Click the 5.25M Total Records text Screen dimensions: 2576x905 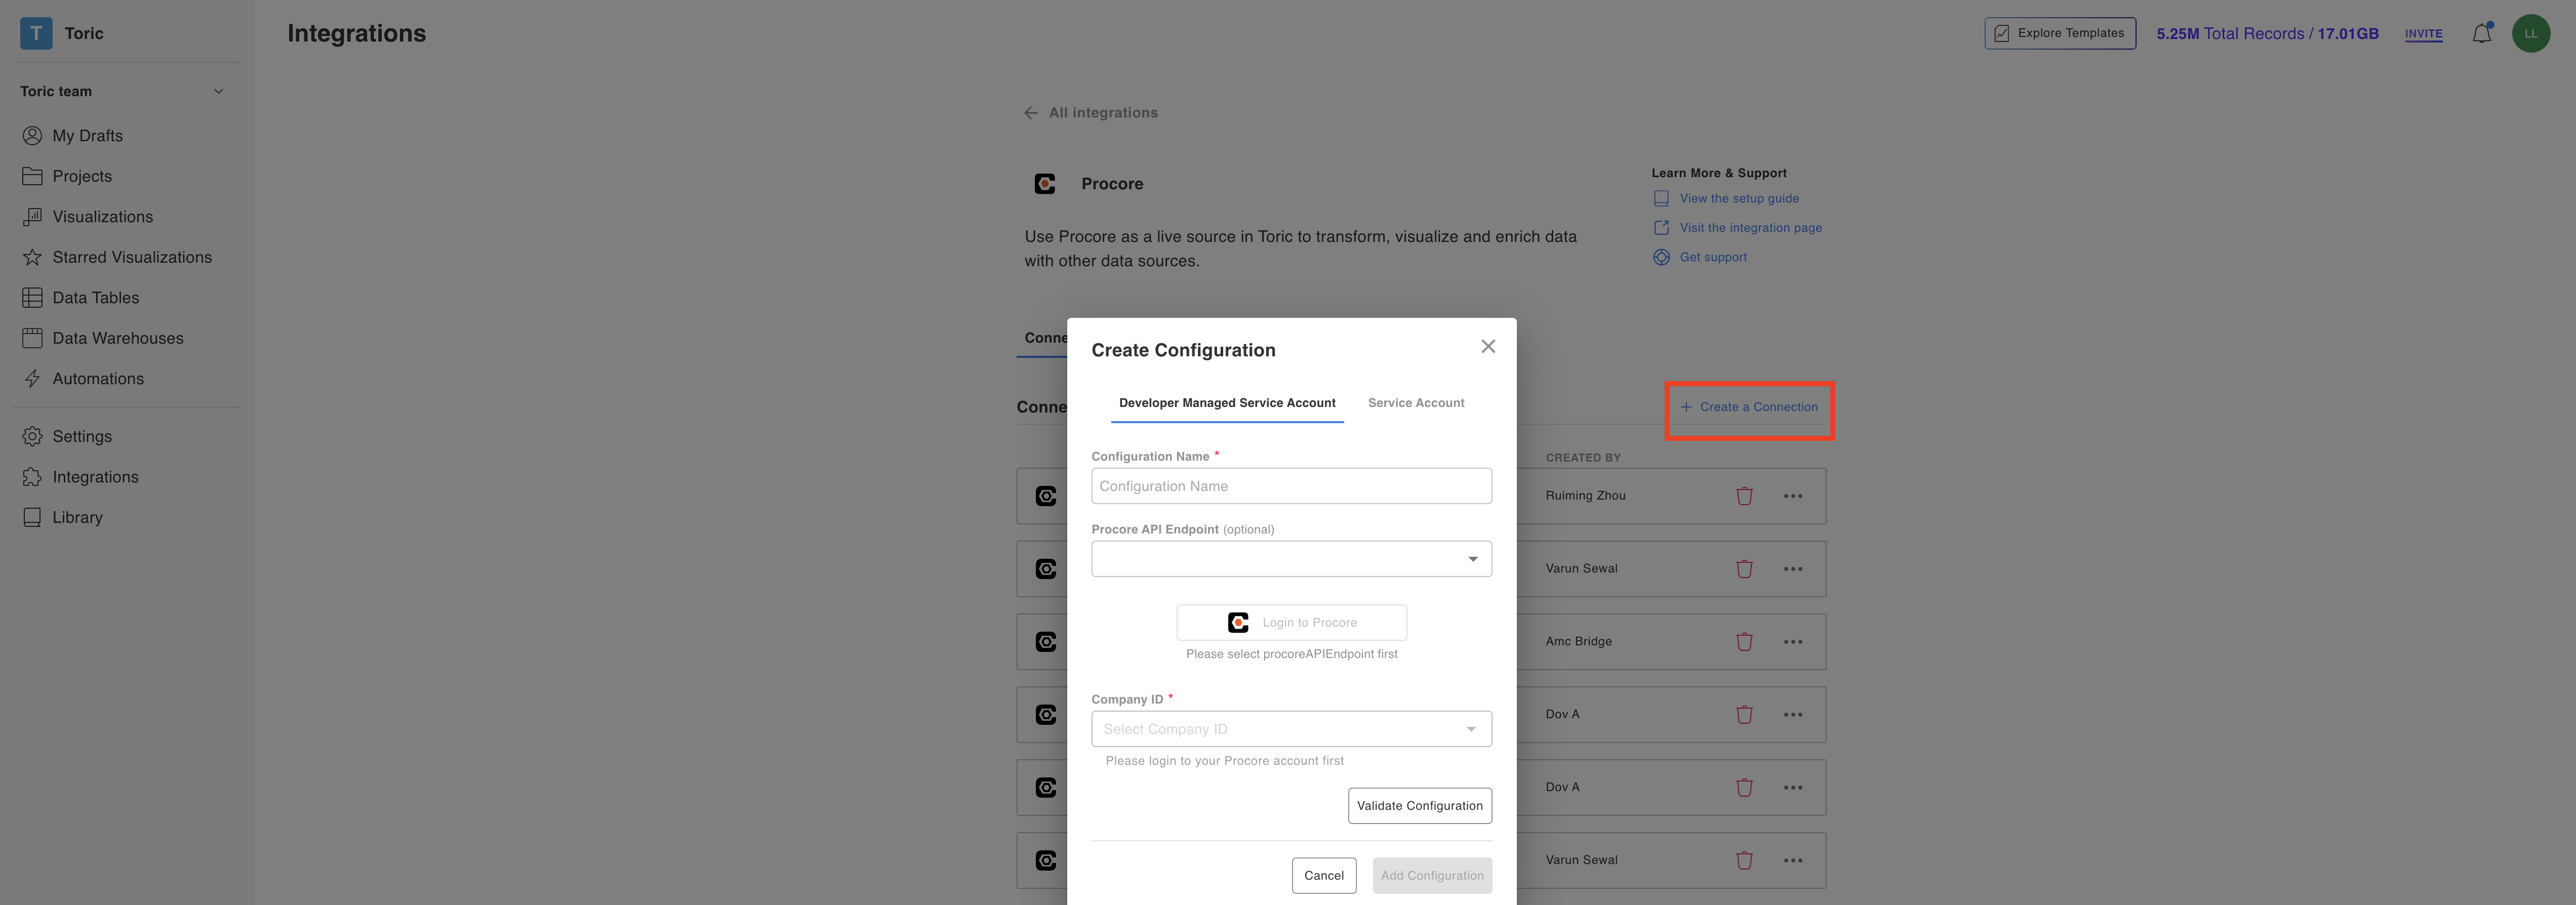click(x=2267, y=34)
